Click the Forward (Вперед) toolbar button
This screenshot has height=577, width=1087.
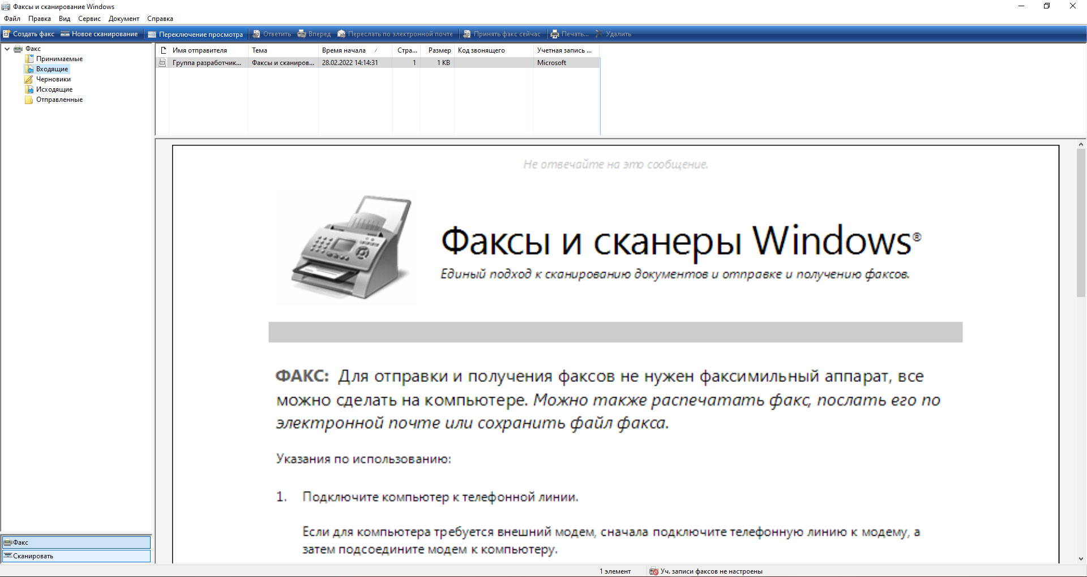pos(314,34)
